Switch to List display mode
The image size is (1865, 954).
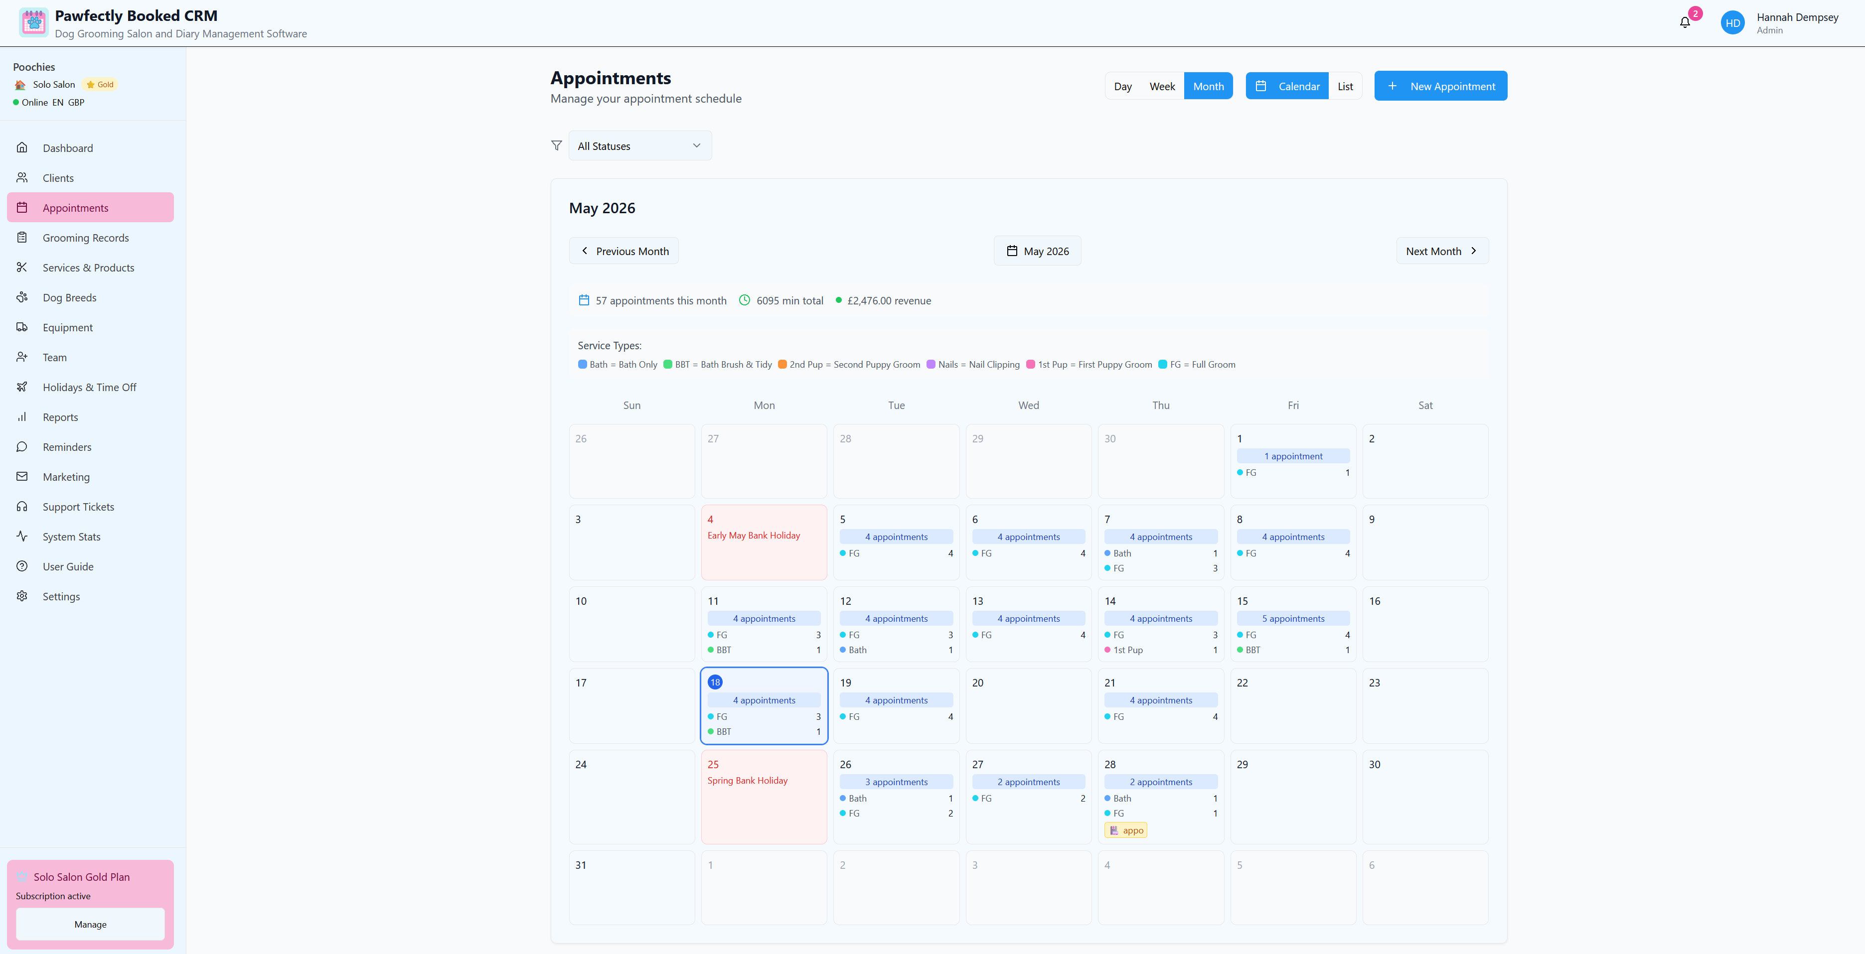1345,86
